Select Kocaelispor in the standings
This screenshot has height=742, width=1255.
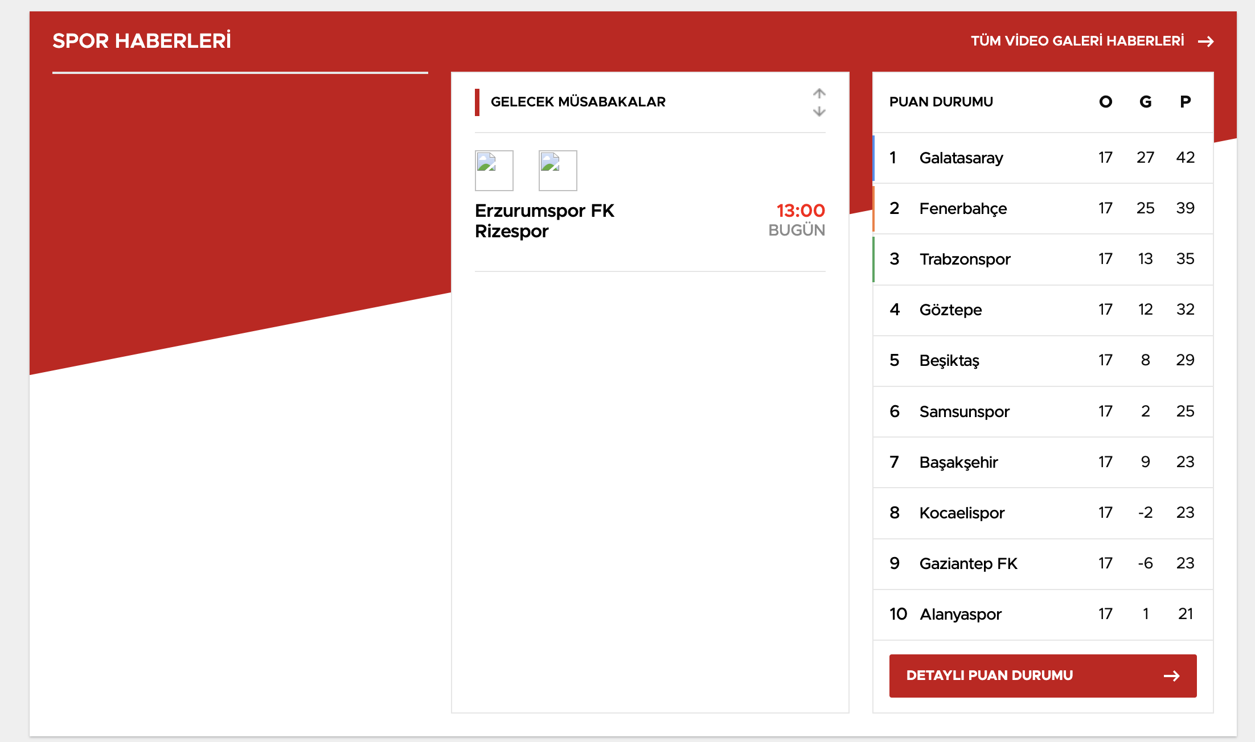tap(962, 513)
